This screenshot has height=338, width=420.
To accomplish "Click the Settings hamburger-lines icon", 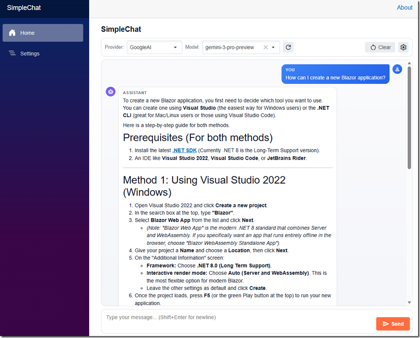I will (12, 53).
